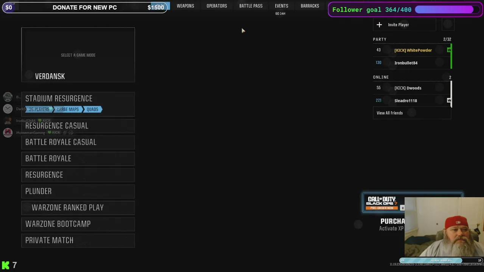The width and height of the screenshot is (484, 272).
Task: Click the streamer webcam overlay
Action: click(444, 227)
